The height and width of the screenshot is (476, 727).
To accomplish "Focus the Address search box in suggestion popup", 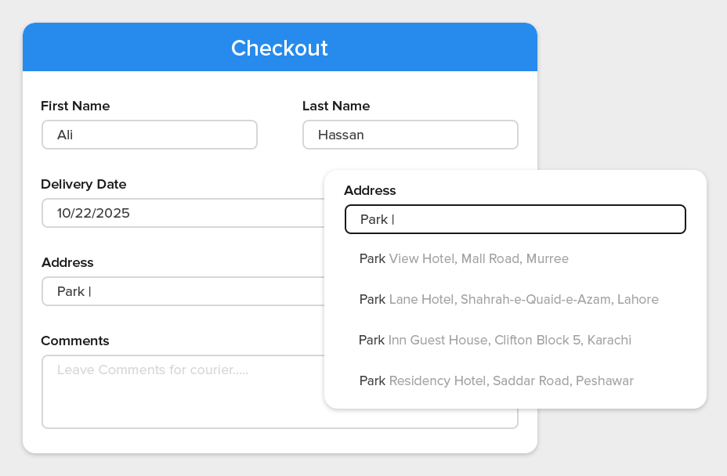I will pos(515,219).
